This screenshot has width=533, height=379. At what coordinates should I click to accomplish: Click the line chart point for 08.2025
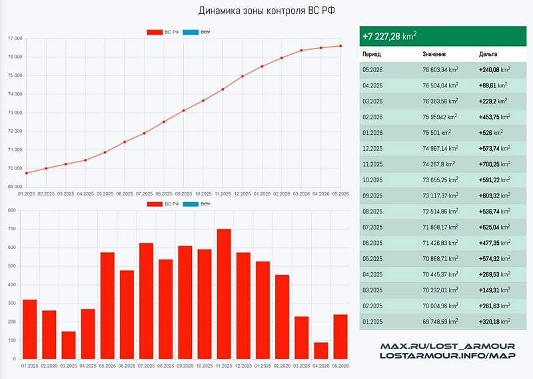[164, 121]
